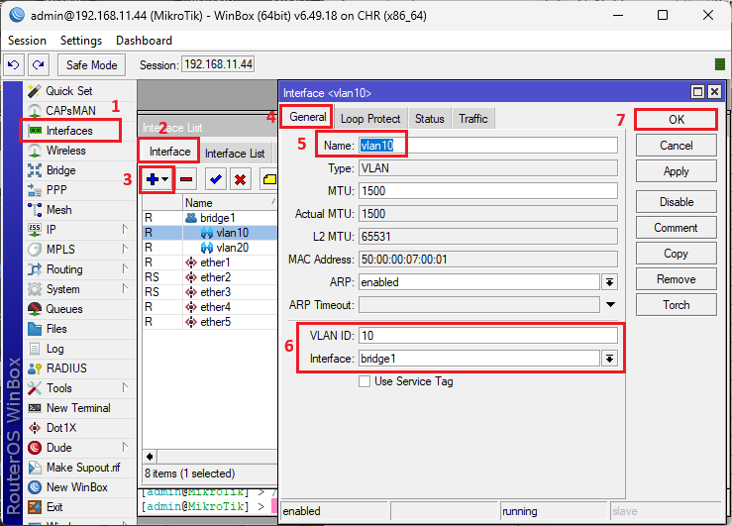Open the Settings menu
Image resolution: width=732 pixels, height=526 pixels.
[x=80, y=41]
